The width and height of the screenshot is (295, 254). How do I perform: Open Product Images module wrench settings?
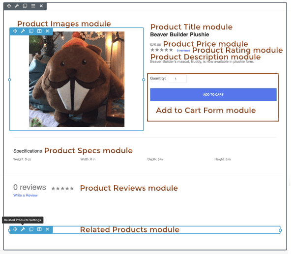click(x=23, y=31)
